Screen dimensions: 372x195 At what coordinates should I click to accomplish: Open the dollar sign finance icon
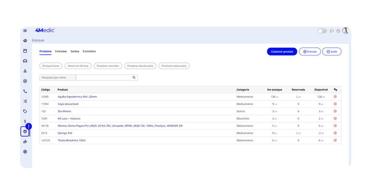[25, 121]
